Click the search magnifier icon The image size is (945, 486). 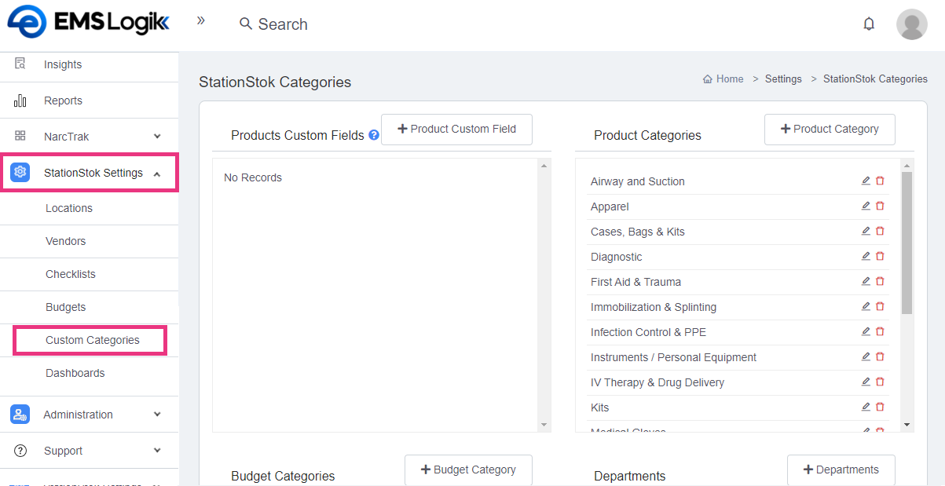pos(246,24)
